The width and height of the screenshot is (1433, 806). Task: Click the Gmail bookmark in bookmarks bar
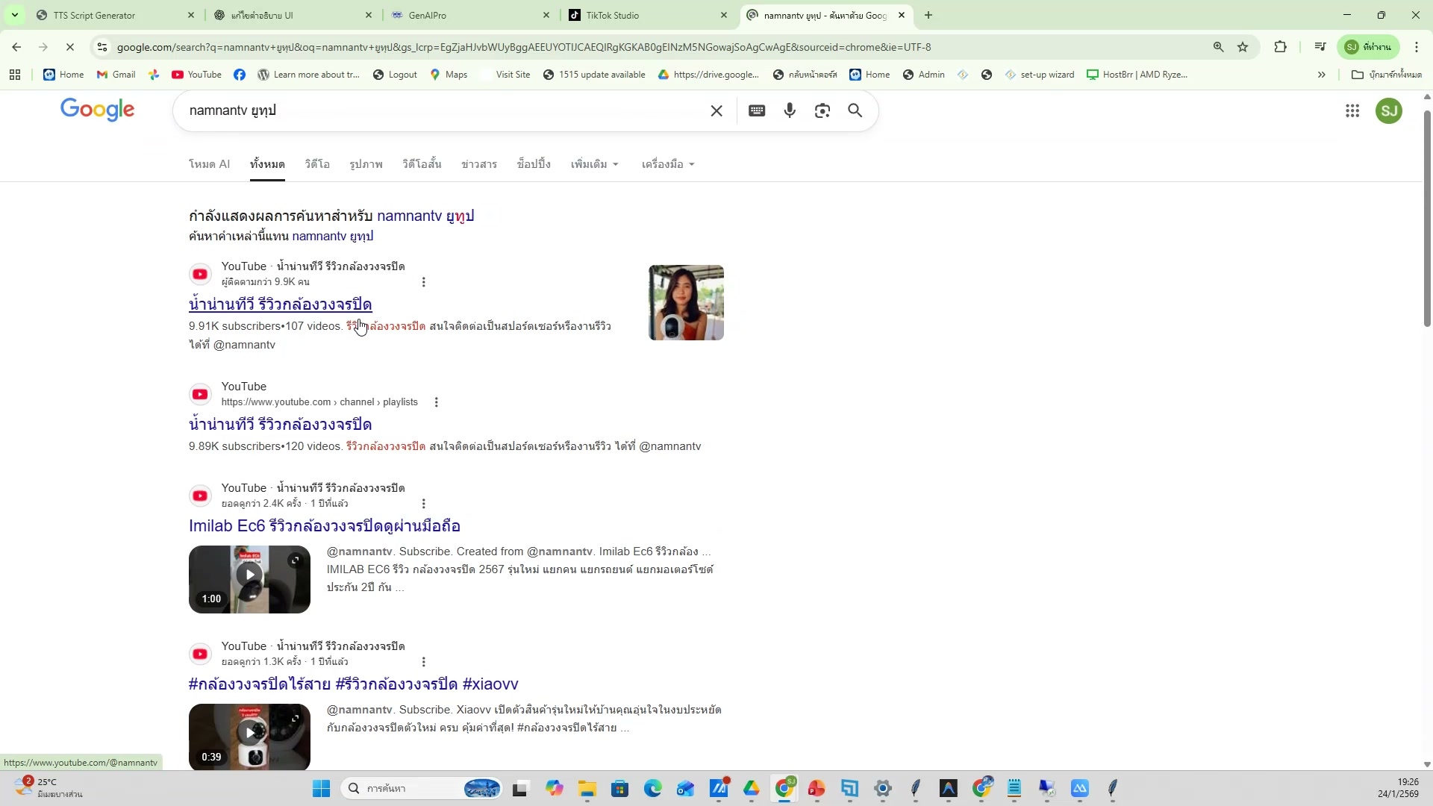click(x=116, y=75)
